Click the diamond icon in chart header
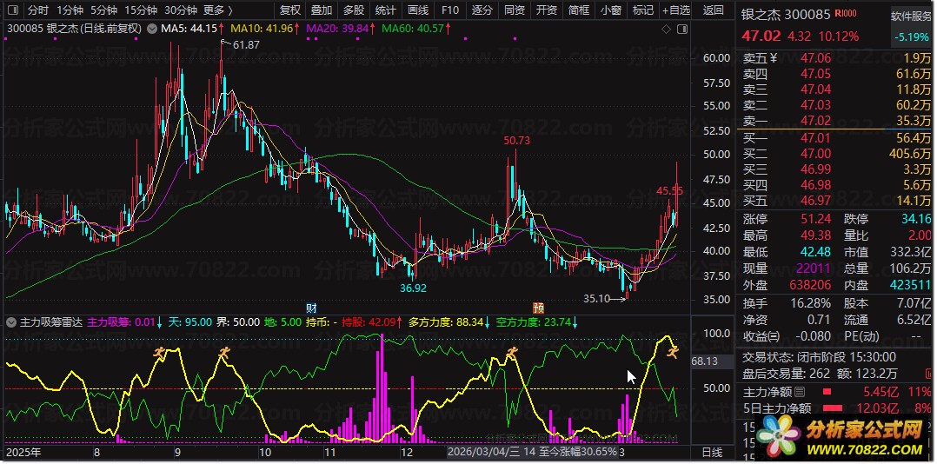This screenshot has height=464, width=937. tap(668, 29)
